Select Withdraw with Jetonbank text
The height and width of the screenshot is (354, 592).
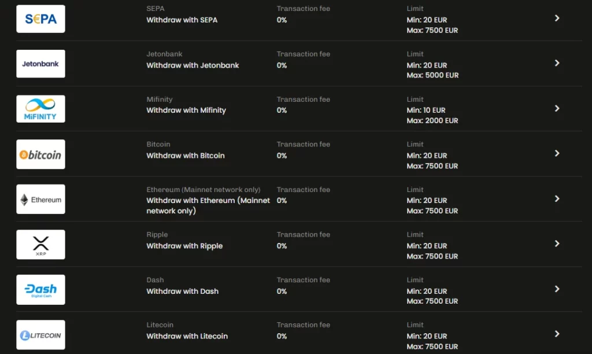[x=193, y=65]
